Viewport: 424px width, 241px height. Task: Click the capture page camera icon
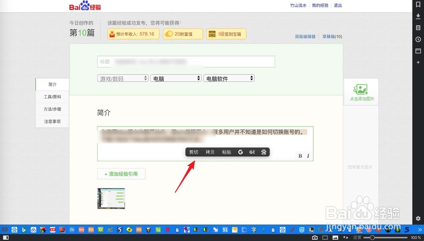(315, 238)
